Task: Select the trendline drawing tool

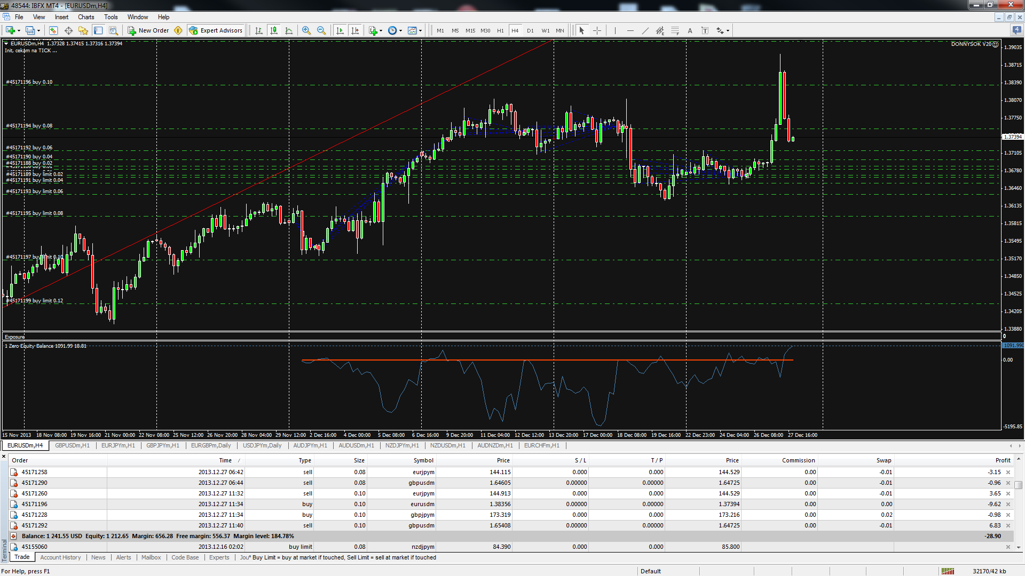Action: [x=645, y=30]
